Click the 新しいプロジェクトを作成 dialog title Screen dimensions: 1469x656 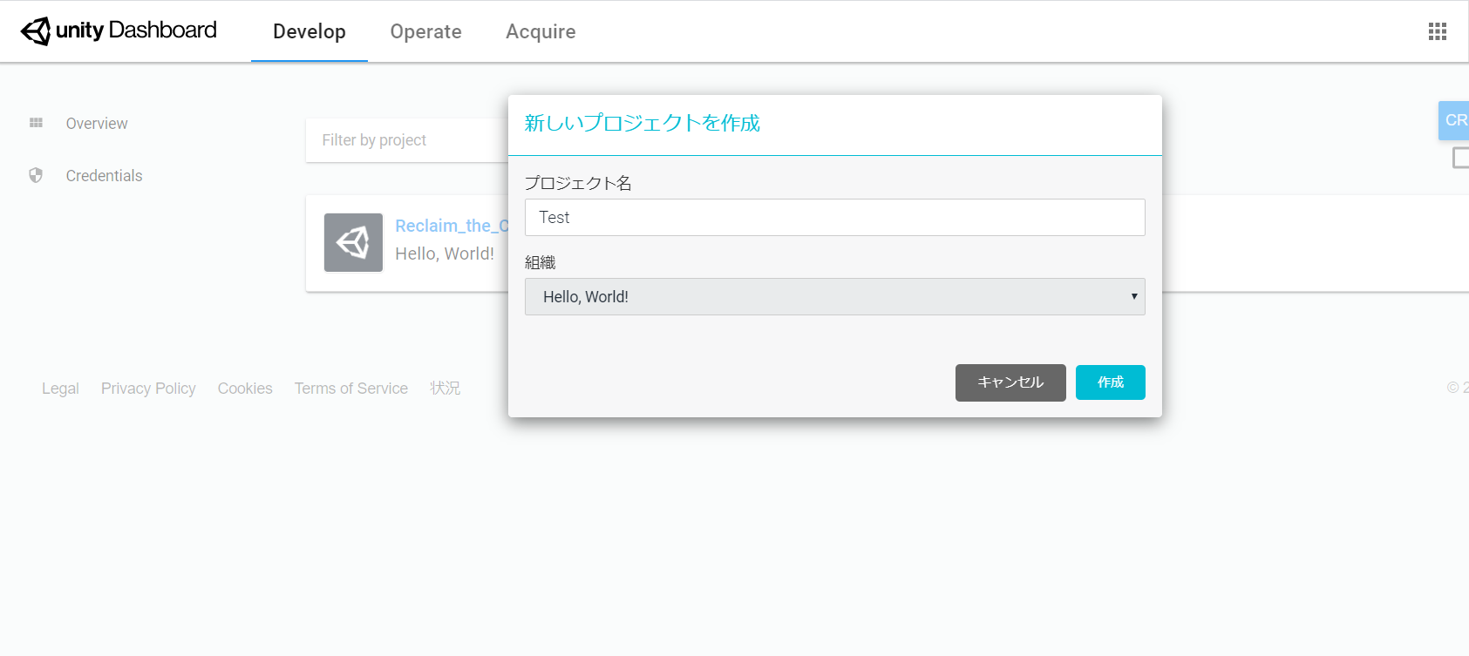point(642,123)
